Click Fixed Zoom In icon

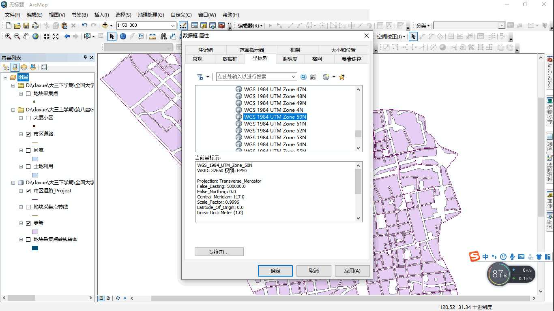coord(47,36)
